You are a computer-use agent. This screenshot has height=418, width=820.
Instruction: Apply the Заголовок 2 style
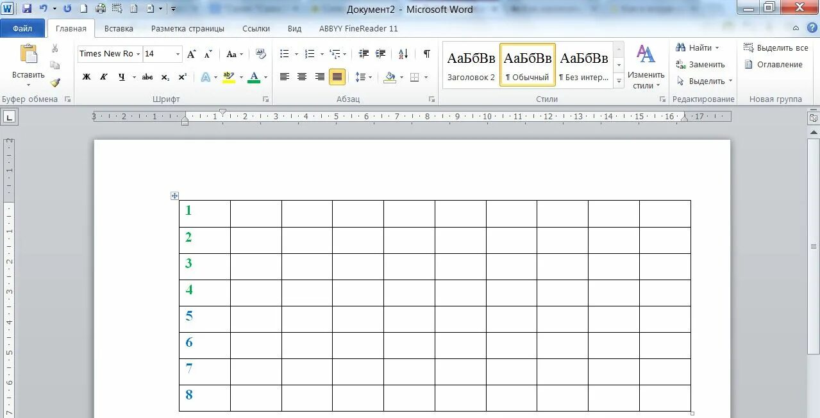(471, 65)
